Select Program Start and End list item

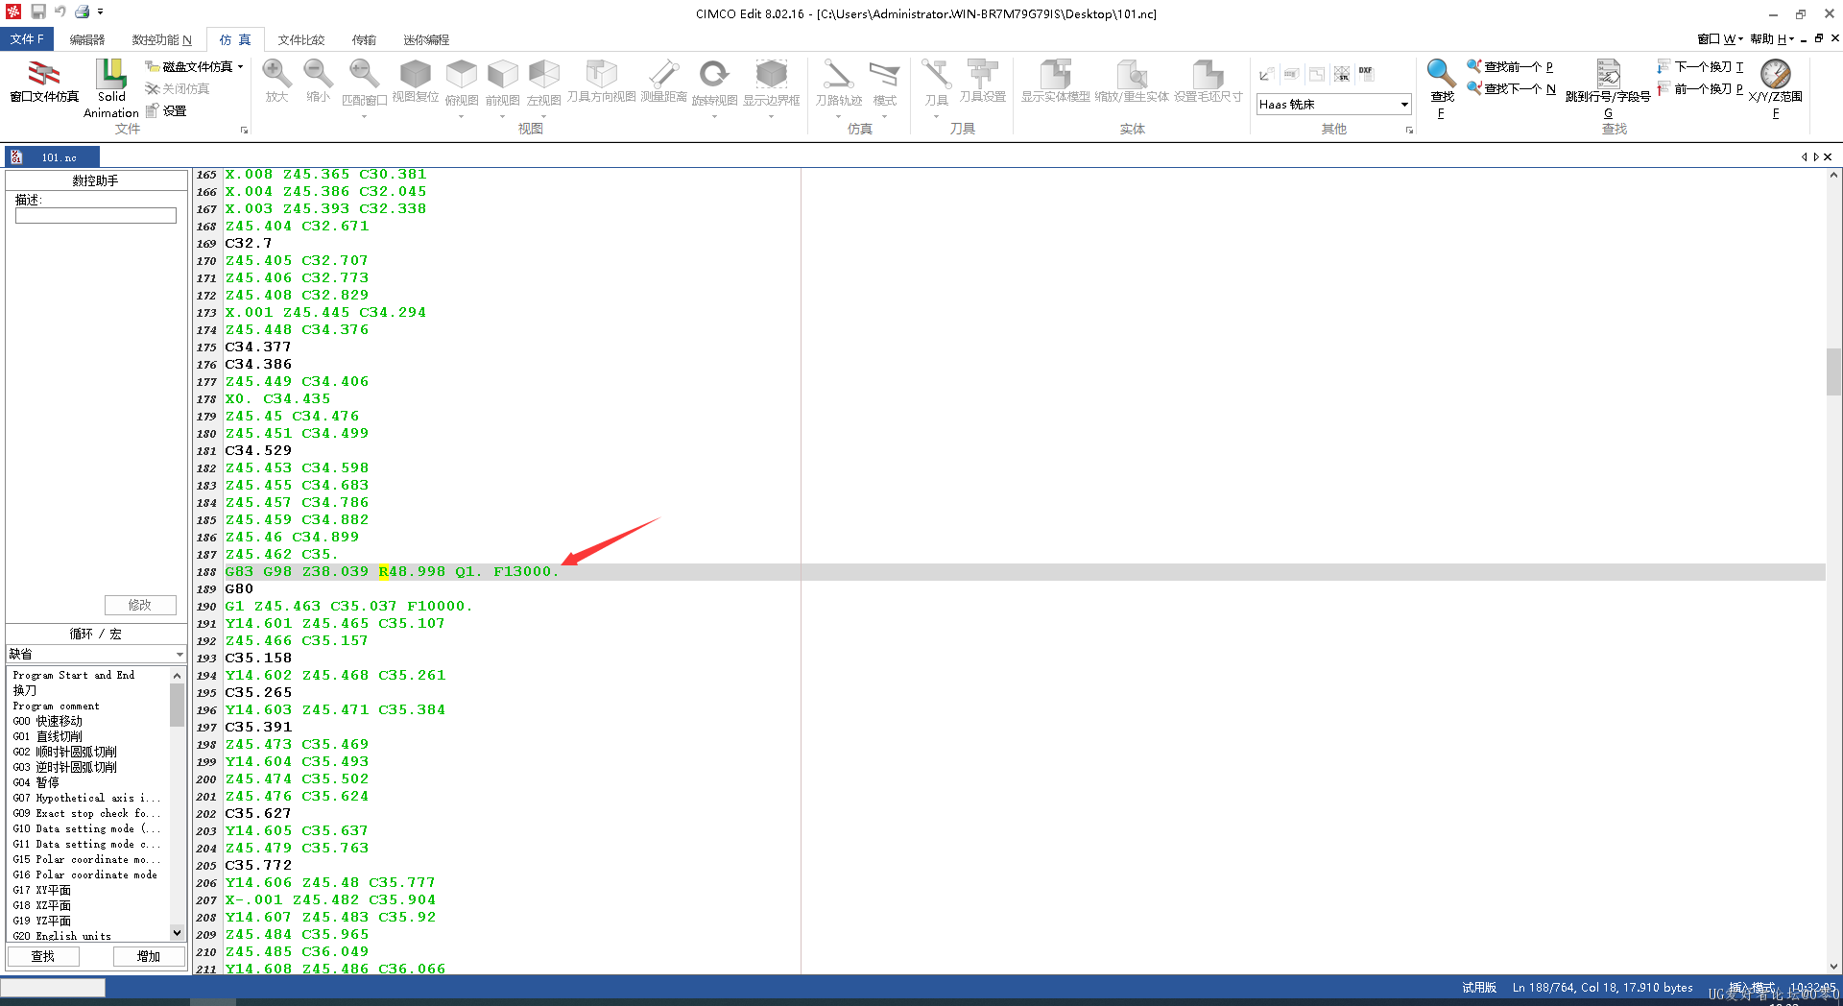tap(74, 675)
